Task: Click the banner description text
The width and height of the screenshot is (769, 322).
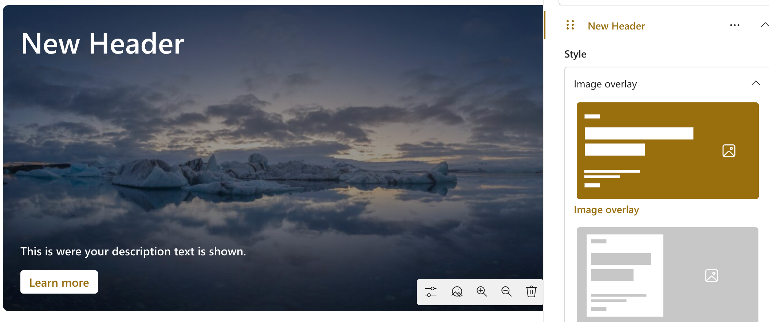Action: [133, 251]
